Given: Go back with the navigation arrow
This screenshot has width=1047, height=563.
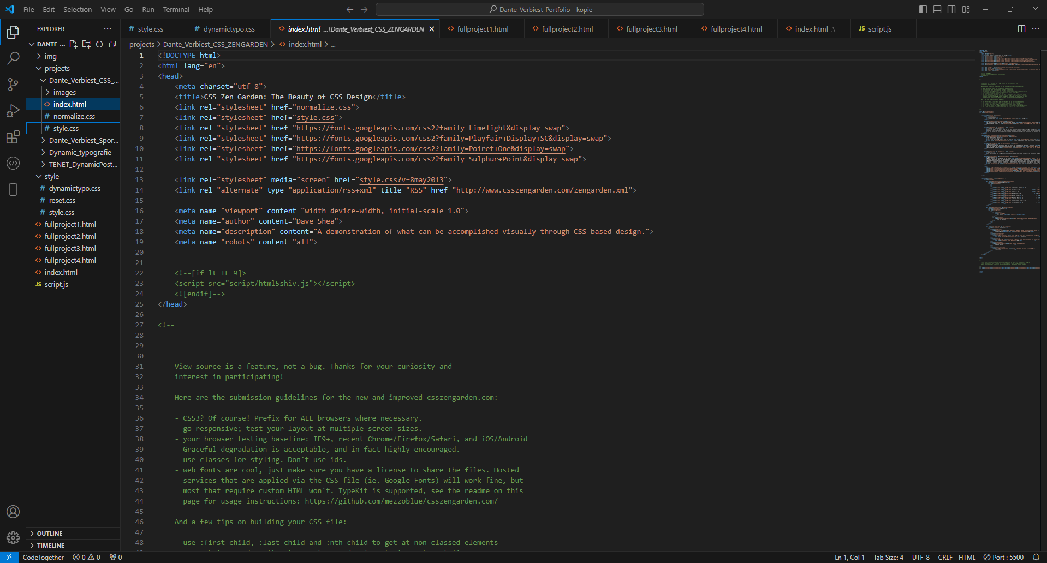Looking at the screenshot, I should (x=350, y=9).
